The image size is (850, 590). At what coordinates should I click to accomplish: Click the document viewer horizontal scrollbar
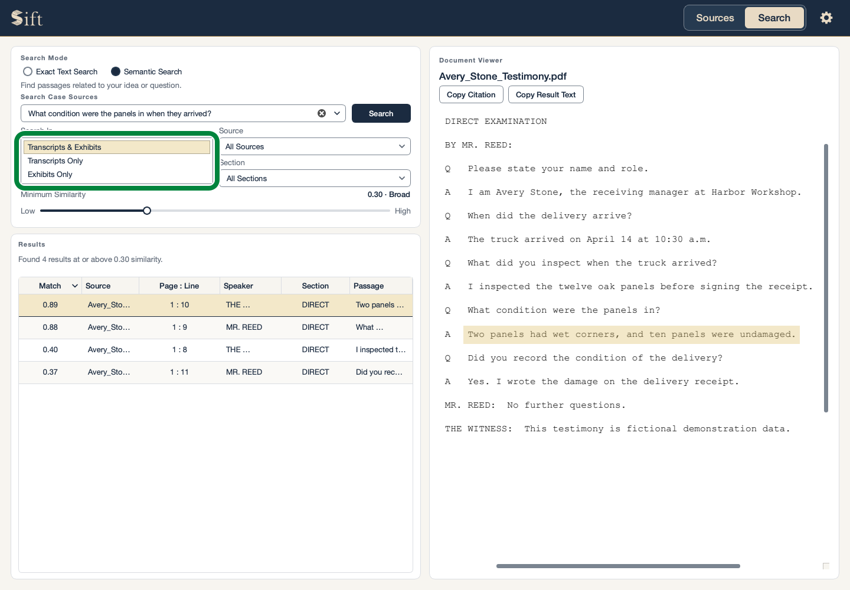point(618,566)
